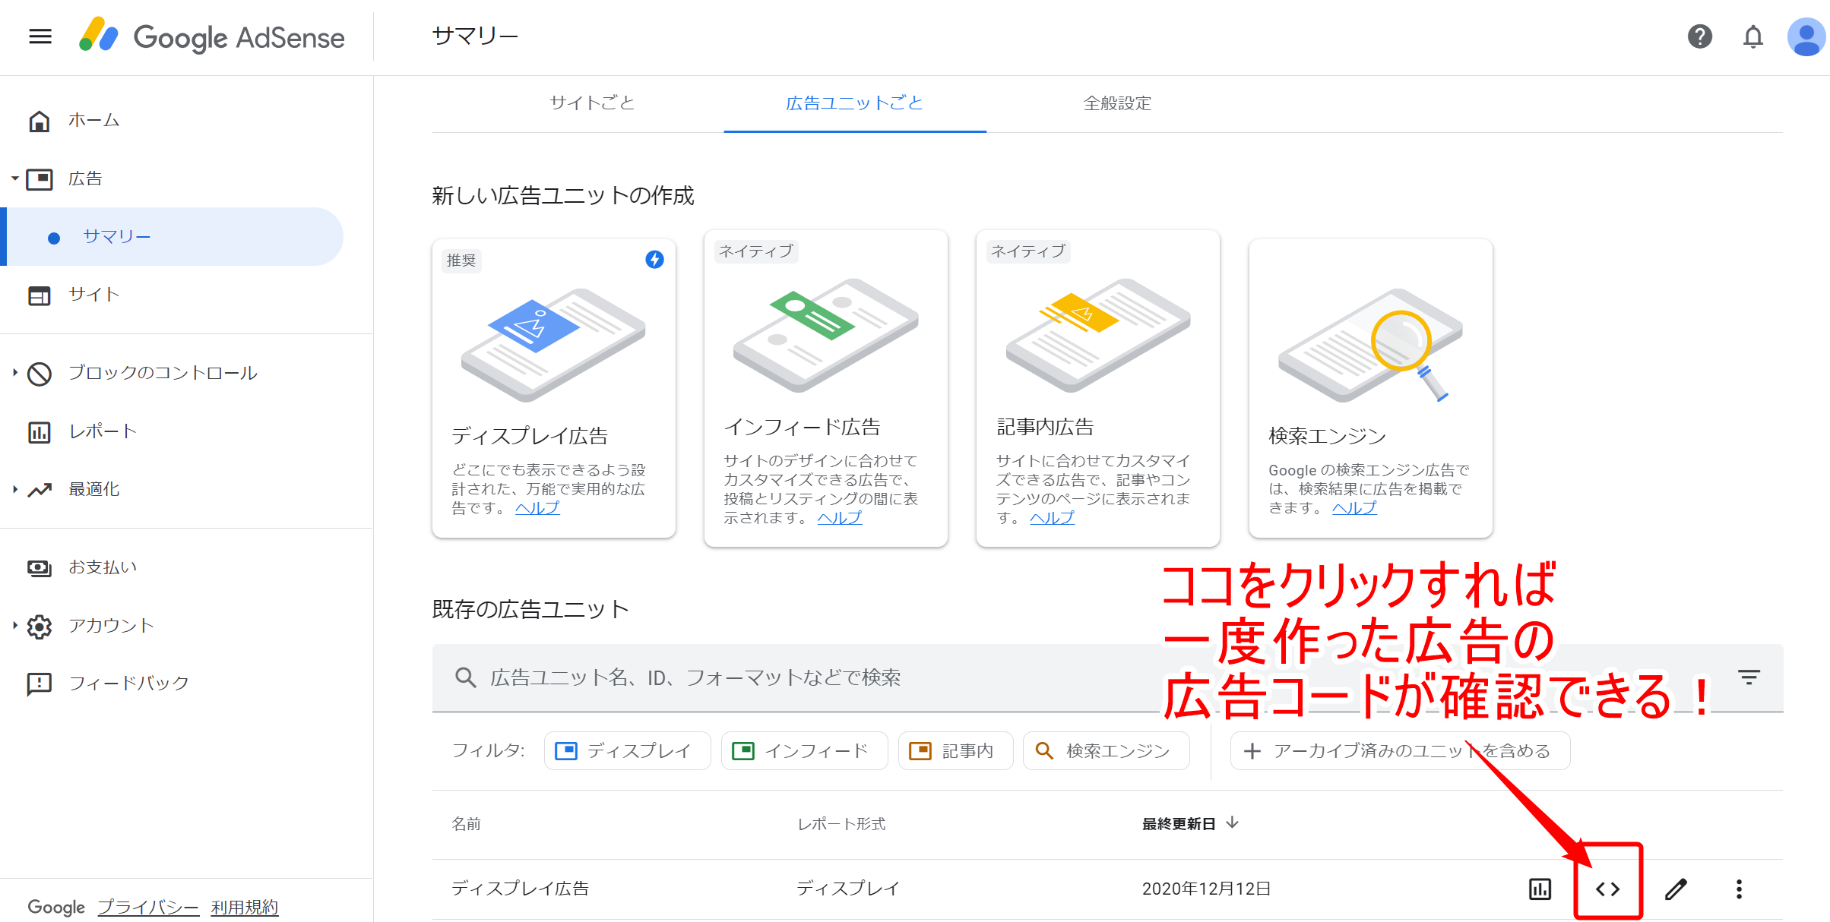Collapse the 広告 sidebar section arrow

tap(14, 179)
